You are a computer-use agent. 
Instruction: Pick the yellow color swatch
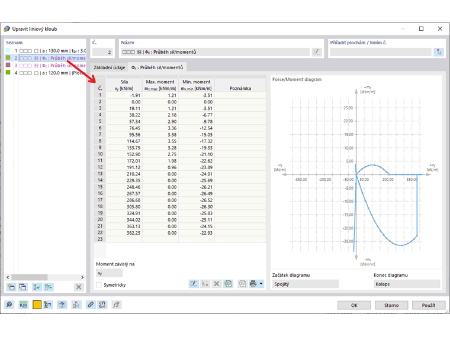coord(37,304)
